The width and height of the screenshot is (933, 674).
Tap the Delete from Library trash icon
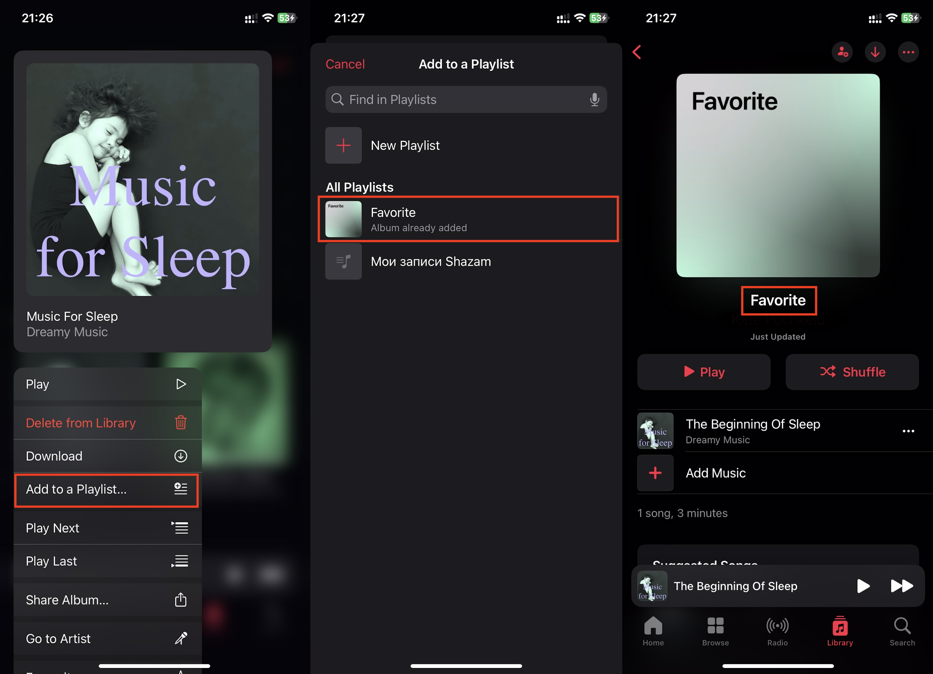pyautogui.click(x=180, y=422)
